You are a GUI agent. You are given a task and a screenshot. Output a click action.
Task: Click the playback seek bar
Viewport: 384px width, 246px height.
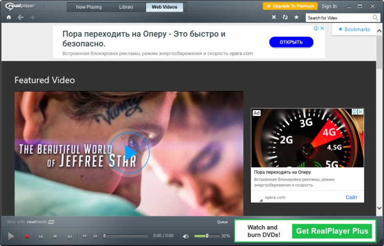click(x=127, y=236)
